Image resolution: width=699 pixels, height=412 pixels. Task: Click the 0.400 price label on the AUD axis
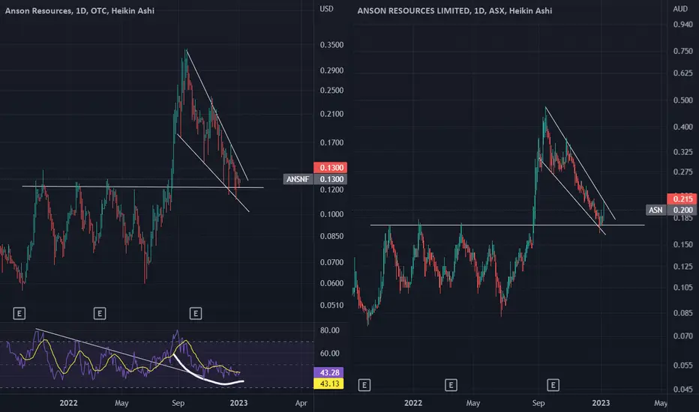[x=683, y=127]
